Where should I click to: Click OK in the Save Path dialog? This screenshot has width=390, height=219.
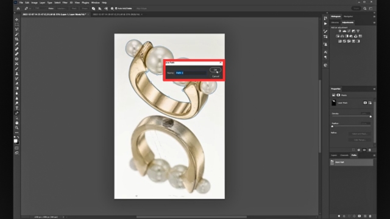pos(215,70)
